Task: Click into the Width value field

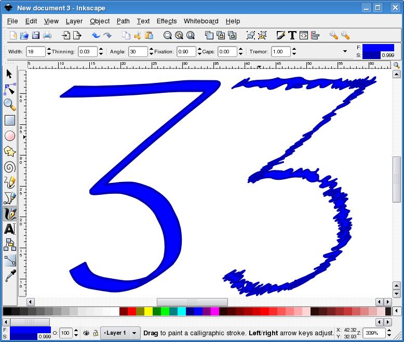Action: (x=35, y=51)
